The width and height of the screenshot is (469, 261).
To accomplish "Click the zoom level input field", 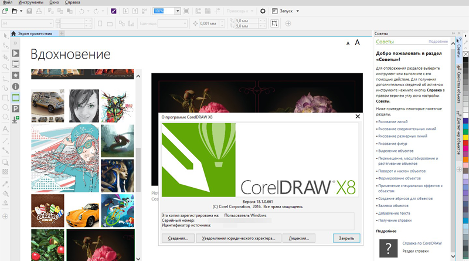I will click(x=164, y=11).
